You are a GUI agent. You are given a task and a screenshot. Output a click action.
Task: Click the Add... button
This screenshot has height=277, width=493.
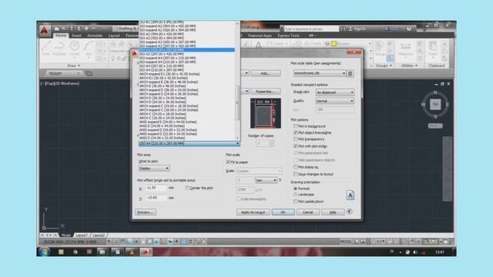click(x=265, y=73)
